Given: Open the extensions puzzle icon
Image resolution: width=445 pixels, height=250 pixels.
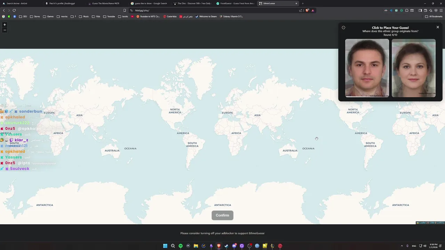Looking at the screenshot, I should click(407, 10).
